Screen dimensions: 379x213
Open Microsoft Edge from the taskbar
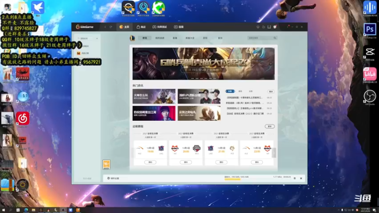[x=26, y=210]
